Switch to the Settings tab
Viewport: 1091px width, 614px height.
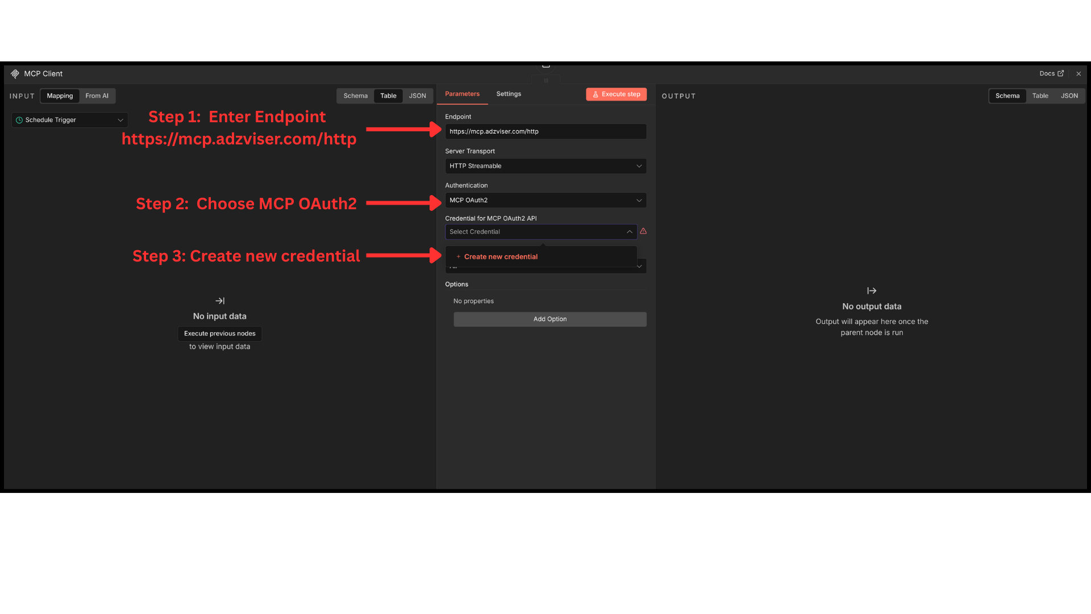(x=508, y=94)
